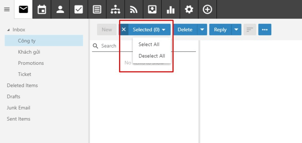Choose Deselect All from menu
Image resolution: width=302 pixels, height=143 pixels.
point(152,56)
